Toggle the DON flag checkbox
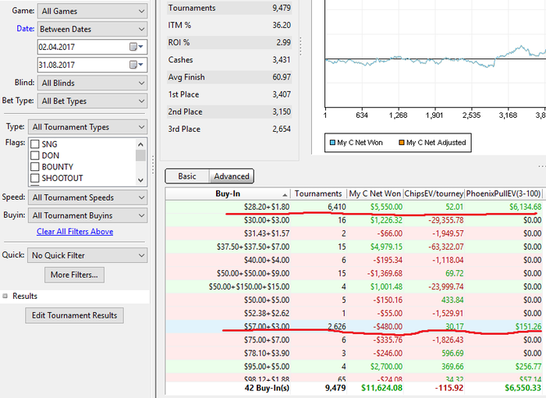 (35, 155)
